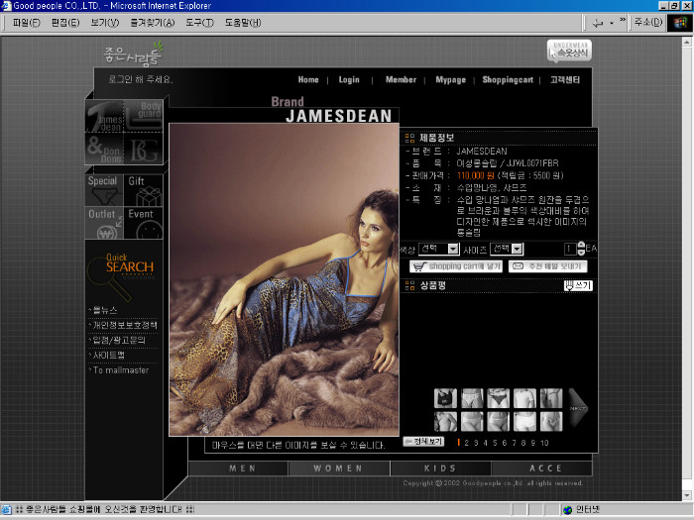Select the third thumbnail in the top row
The image size is (694, 520).
(x=498, y=398)
